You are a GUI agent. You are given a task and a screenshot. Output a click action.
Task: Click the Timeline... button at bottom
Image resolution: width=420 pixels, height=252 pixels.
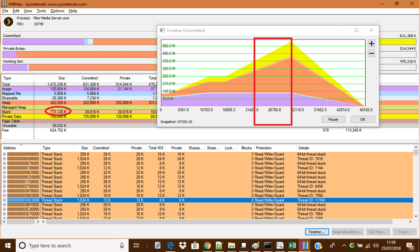[x=317, y=232]
